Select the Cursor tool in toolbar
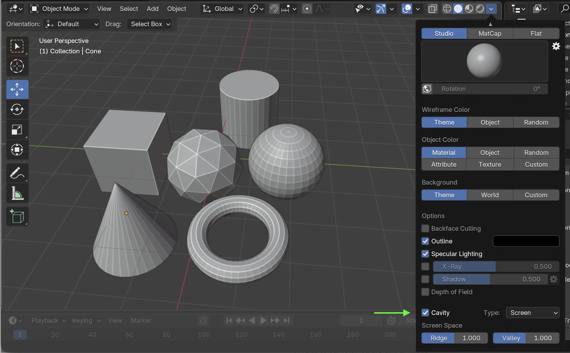The image size is (570, 353). tap(17, 66)
